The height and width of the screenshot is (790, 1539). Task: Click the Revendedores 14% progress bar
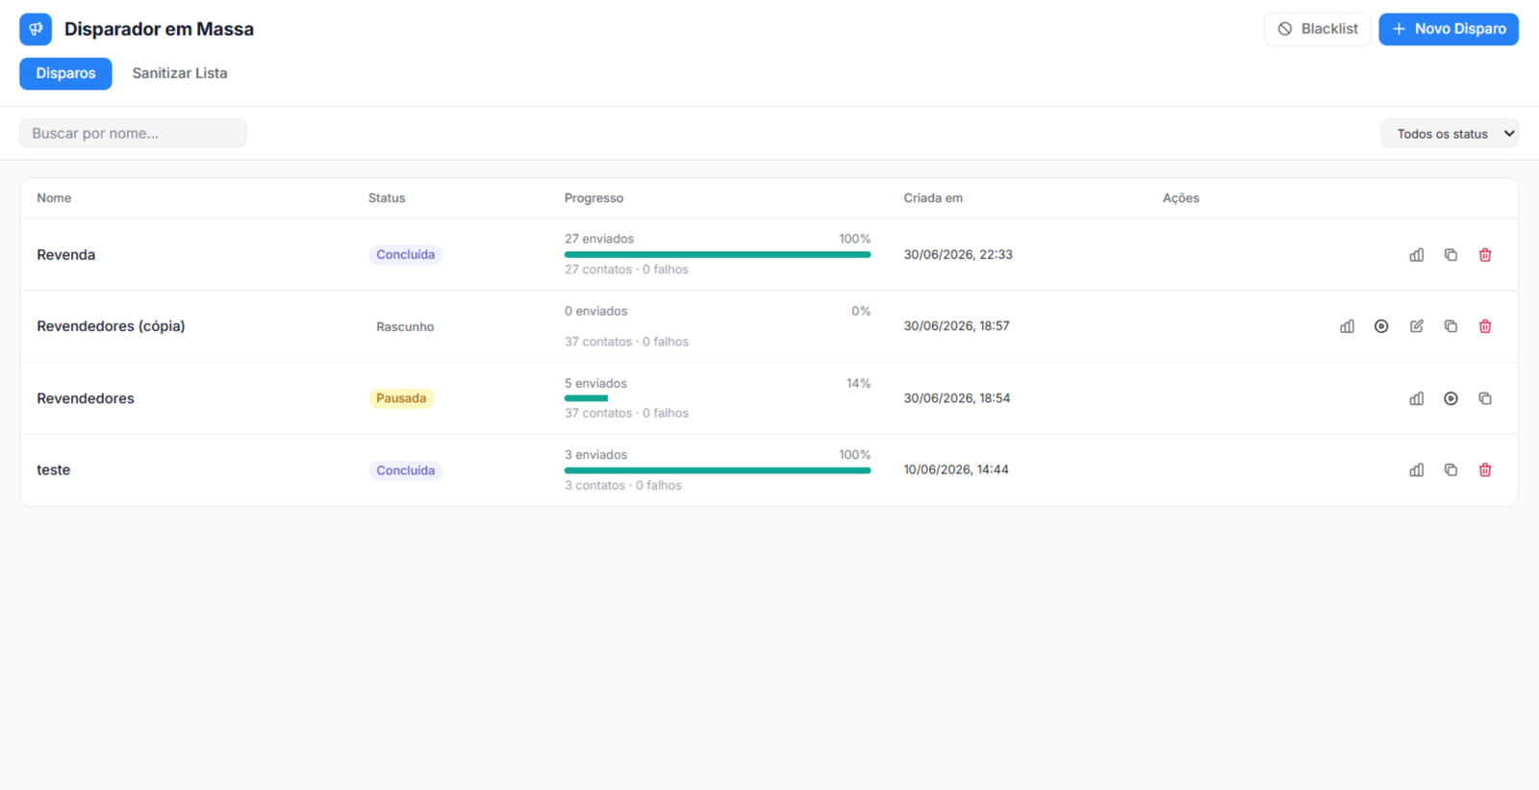[718, 398]
